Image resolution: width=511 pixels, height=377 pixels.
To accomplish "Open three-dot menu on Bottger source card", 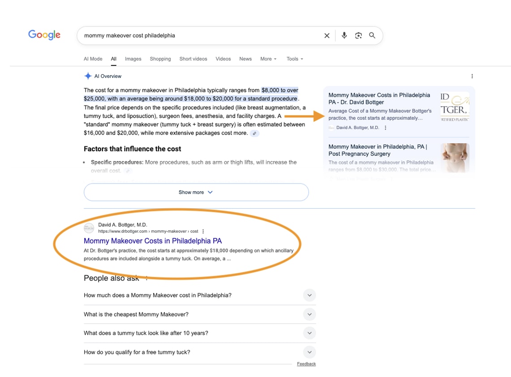I will 386,128.
